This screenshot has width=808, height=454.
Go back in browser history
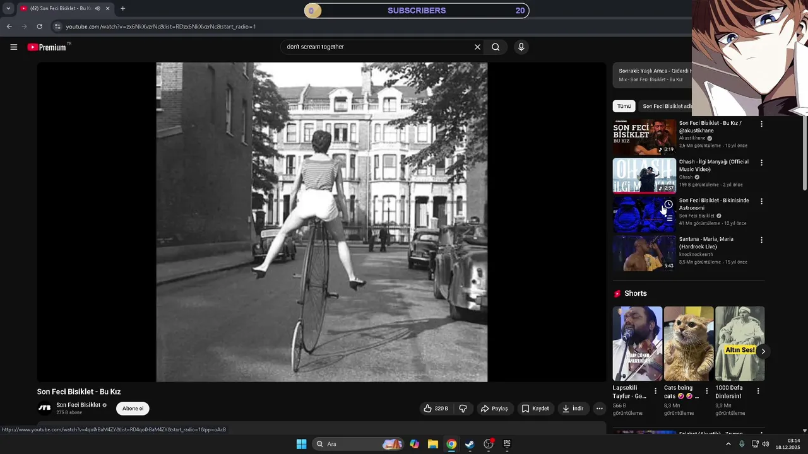tap(9, 26)
